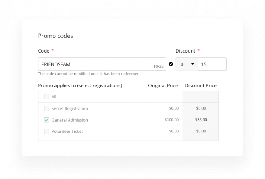Click the dropdown caret beside percent symbol
This screenshot has width=265, height=179.
pos(192,64)
